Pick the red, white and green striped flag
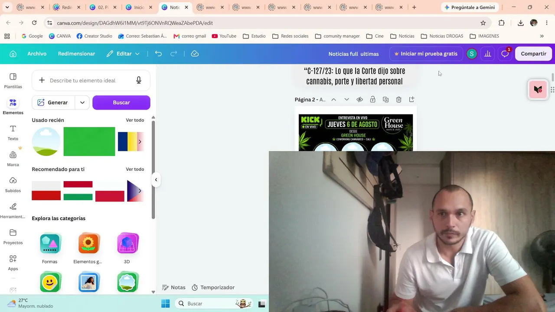The image size is (555, 312). click(x=78, y=191)
